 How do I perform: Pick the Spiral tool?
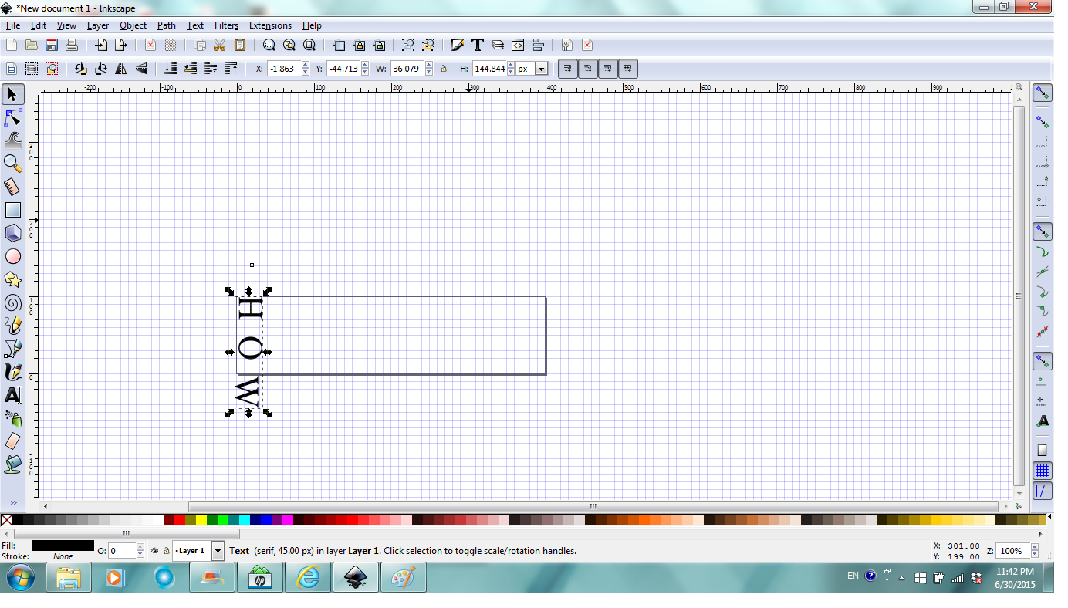point(13,302)
